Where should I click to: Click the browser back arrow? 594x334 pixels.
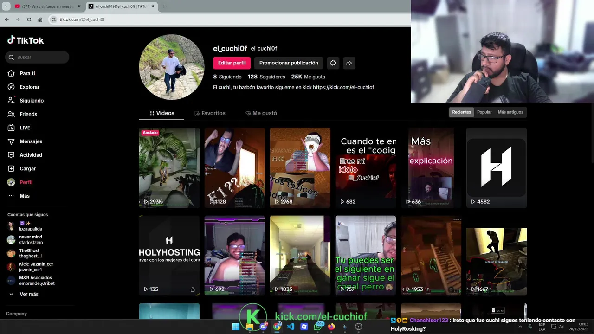(x=6, y=19)
